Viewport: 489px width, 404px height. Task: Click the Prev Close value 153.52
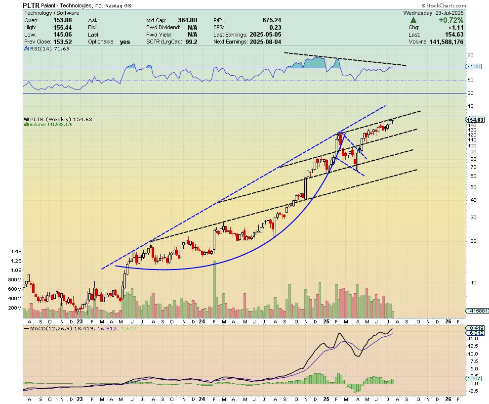pyautogui.click(x=63, y=42)
